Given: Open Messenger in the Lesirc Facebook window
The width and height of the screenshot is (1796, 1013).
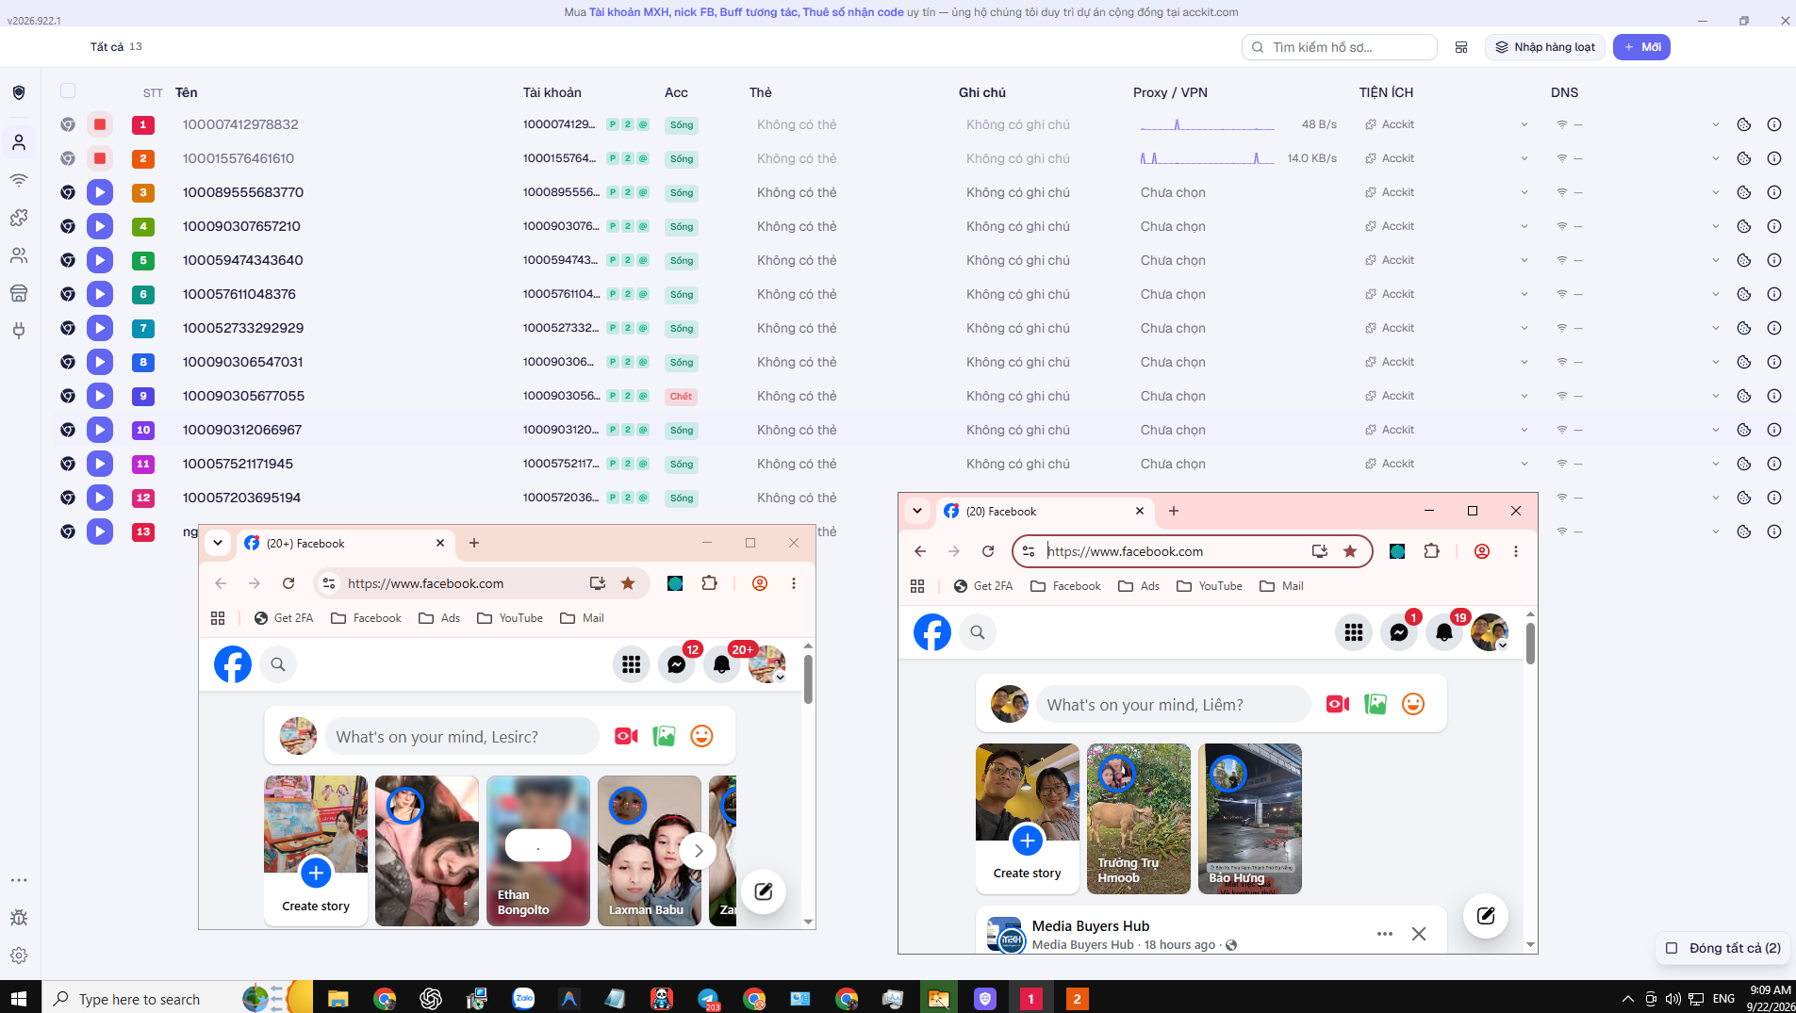Looking at the screenshot, I should pos(676,664).
